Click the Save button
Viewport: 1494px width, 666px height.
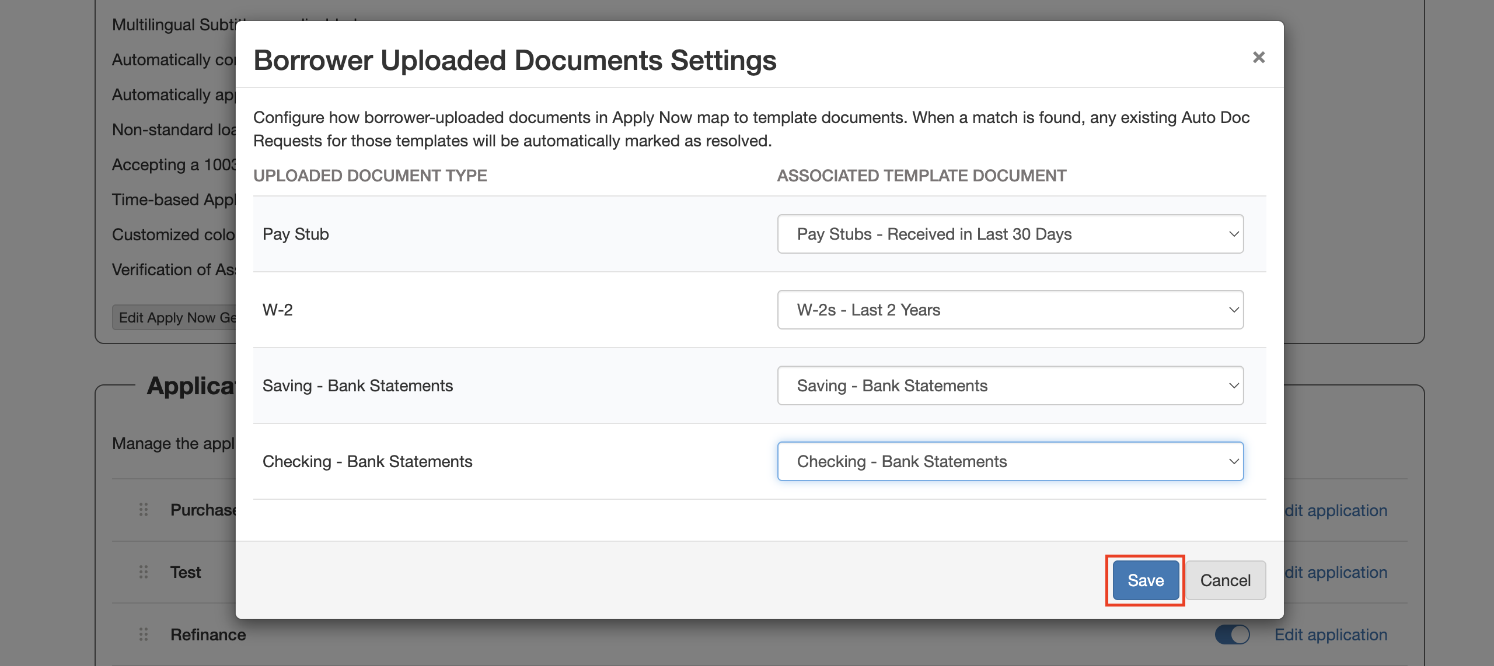coord(1145,580)
